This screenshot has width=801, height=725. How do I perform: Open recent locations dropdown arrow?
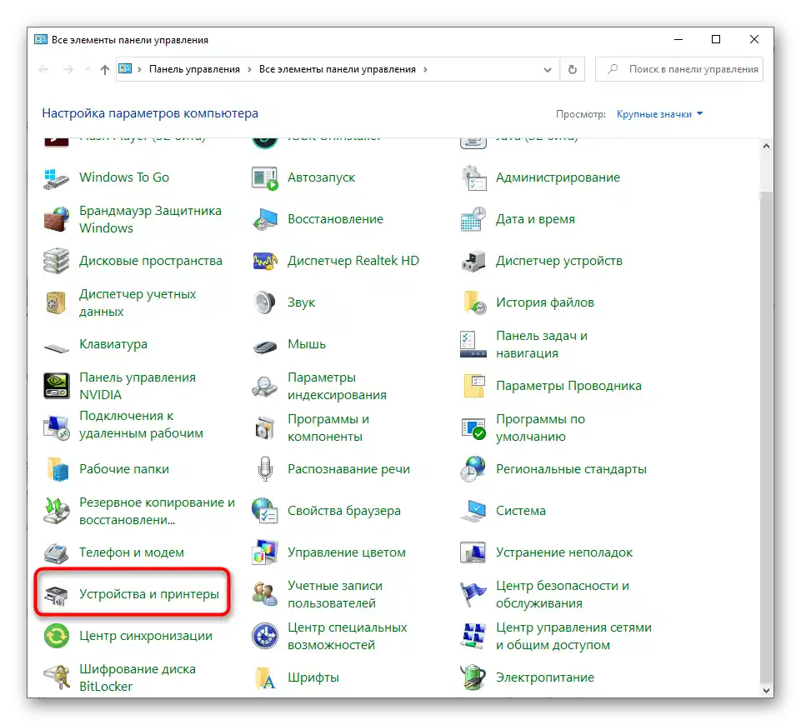88,69
